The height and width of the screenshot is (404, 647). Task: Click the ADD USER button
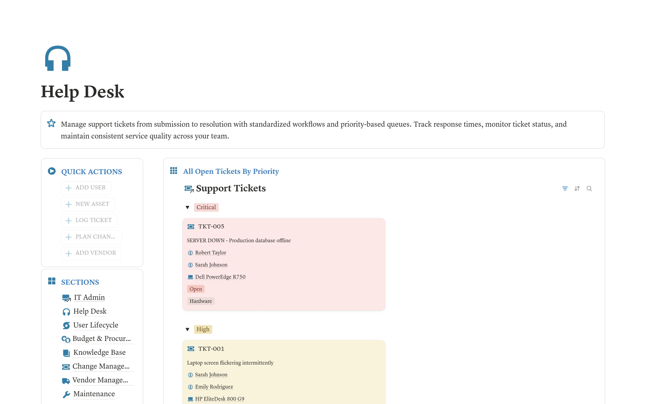[86, 188]
